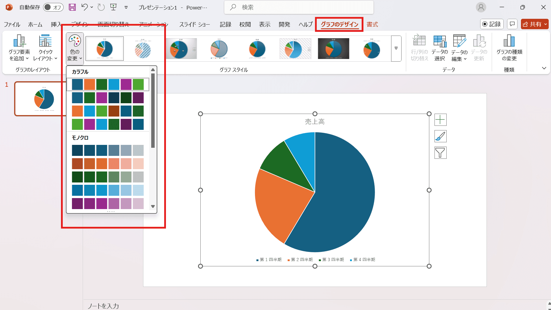Click in the search (検索) box
Image resolution: width=551 pixels, height=310 pixels.
(299, 7)
